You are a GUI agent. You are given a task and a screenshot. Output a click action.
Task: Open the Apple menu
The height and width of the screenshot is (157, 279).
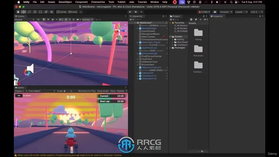click(x=19, y=2)
